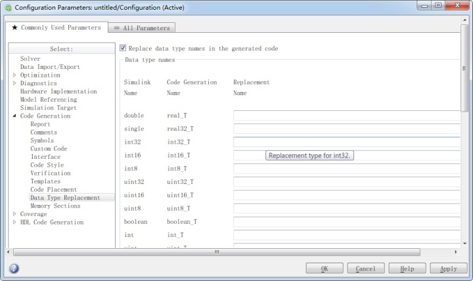Click the replacement name field for int
The width and height of the screenshot is (473, 281).
(x=347, y=235)
